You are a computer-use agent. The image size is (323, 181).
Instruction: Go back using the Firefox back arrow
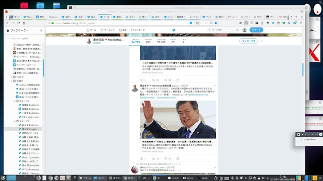(8, 23)
